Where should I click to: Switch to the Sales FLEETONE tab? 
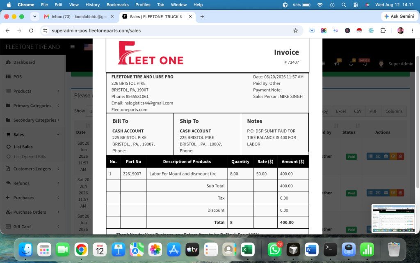tap(157, 16)
